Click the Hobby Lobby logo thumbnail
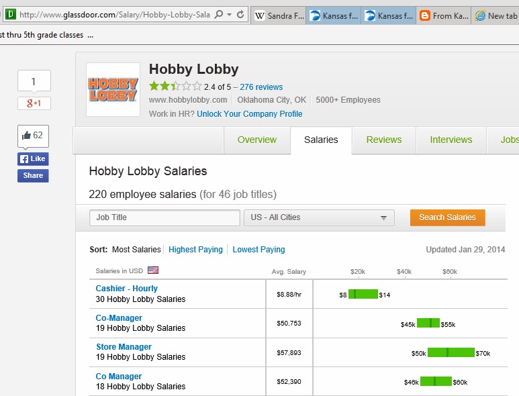This screenshot has height=396, width=519. coord(113,90)
